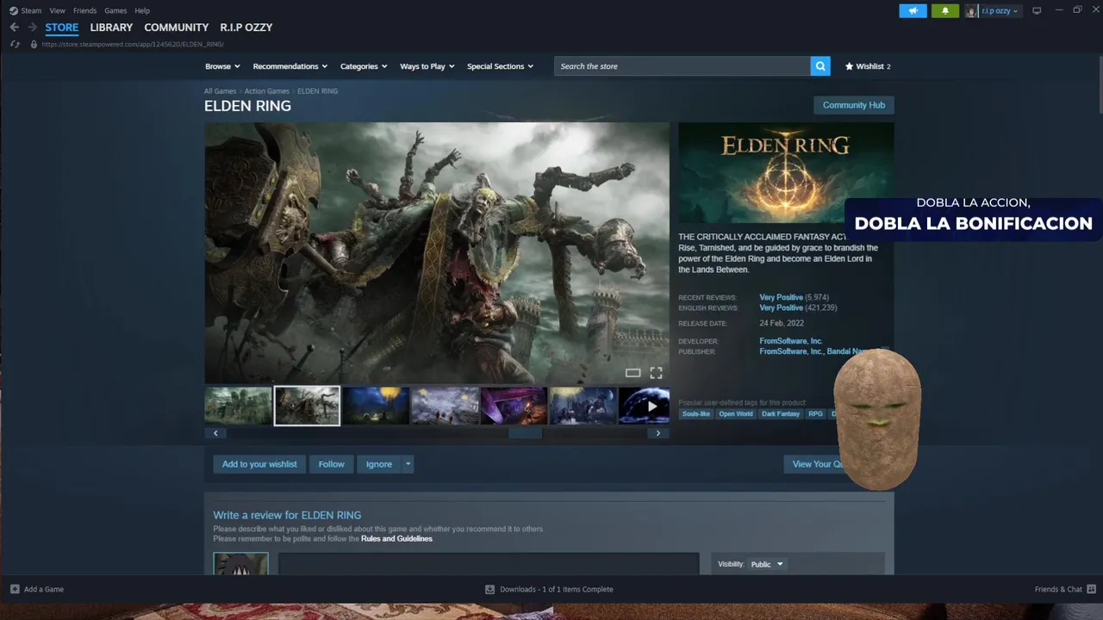Open the review Visibility Public dropdown

tap(767, 564)
